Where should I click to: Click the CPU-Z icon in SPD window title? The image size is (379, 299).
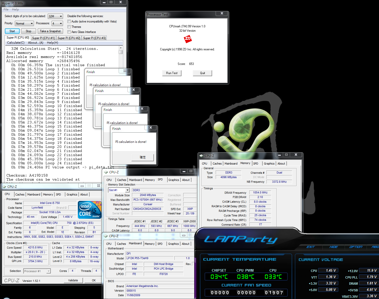[x=106, y=172]
